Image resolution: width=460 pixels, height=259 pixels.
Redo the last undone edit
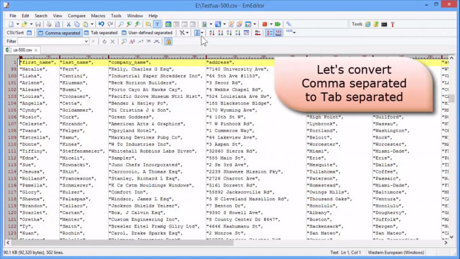click(x=110, y=24)
